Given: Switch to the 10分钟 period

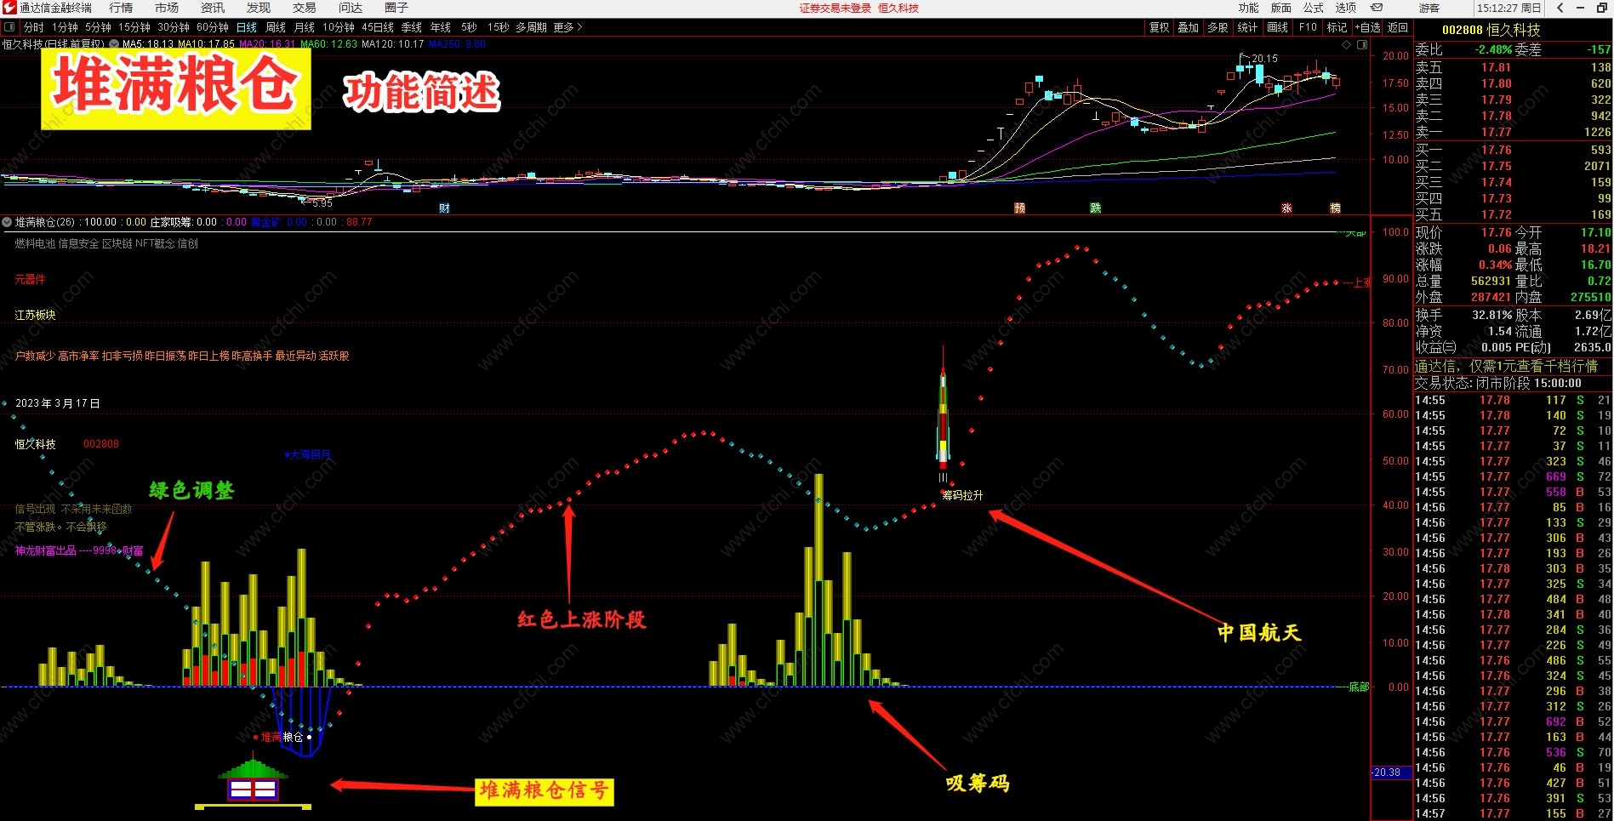Looking at the screenshot, I should tap(339, 27).
